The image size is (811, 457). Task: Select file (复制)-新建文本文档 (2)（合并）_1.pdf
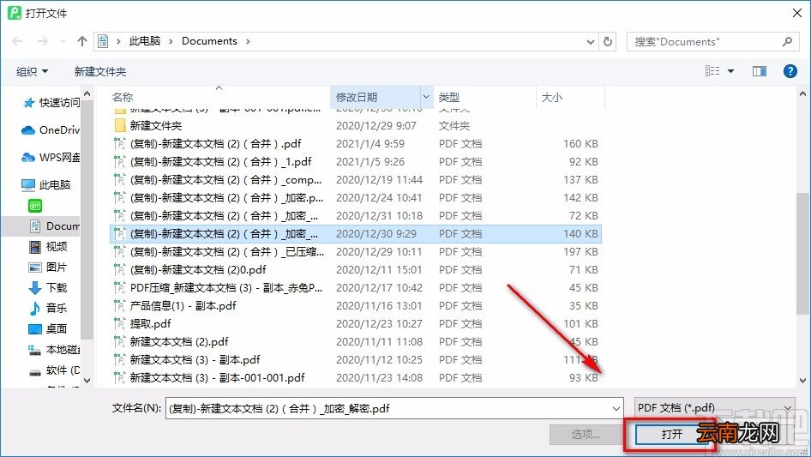click(x=356, y=161)
